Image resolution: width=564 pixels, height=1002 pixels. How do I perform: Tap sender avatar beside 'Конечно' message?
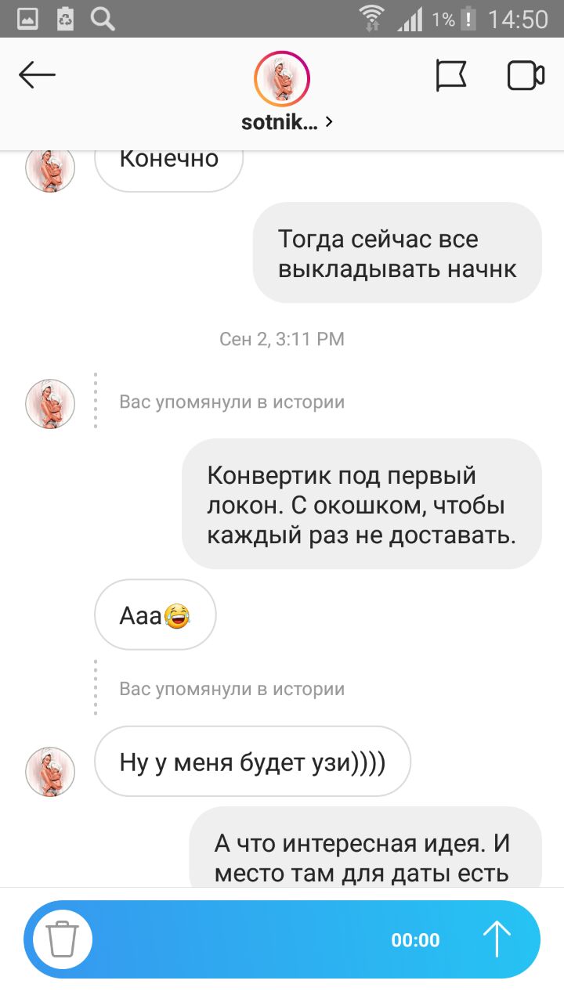click(x=50, y=168)
